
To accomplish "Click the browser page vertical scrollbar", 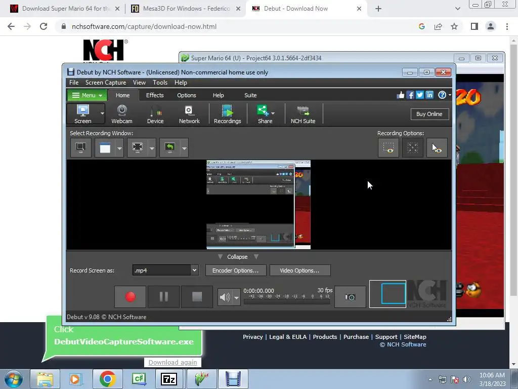I will (513, 170).
